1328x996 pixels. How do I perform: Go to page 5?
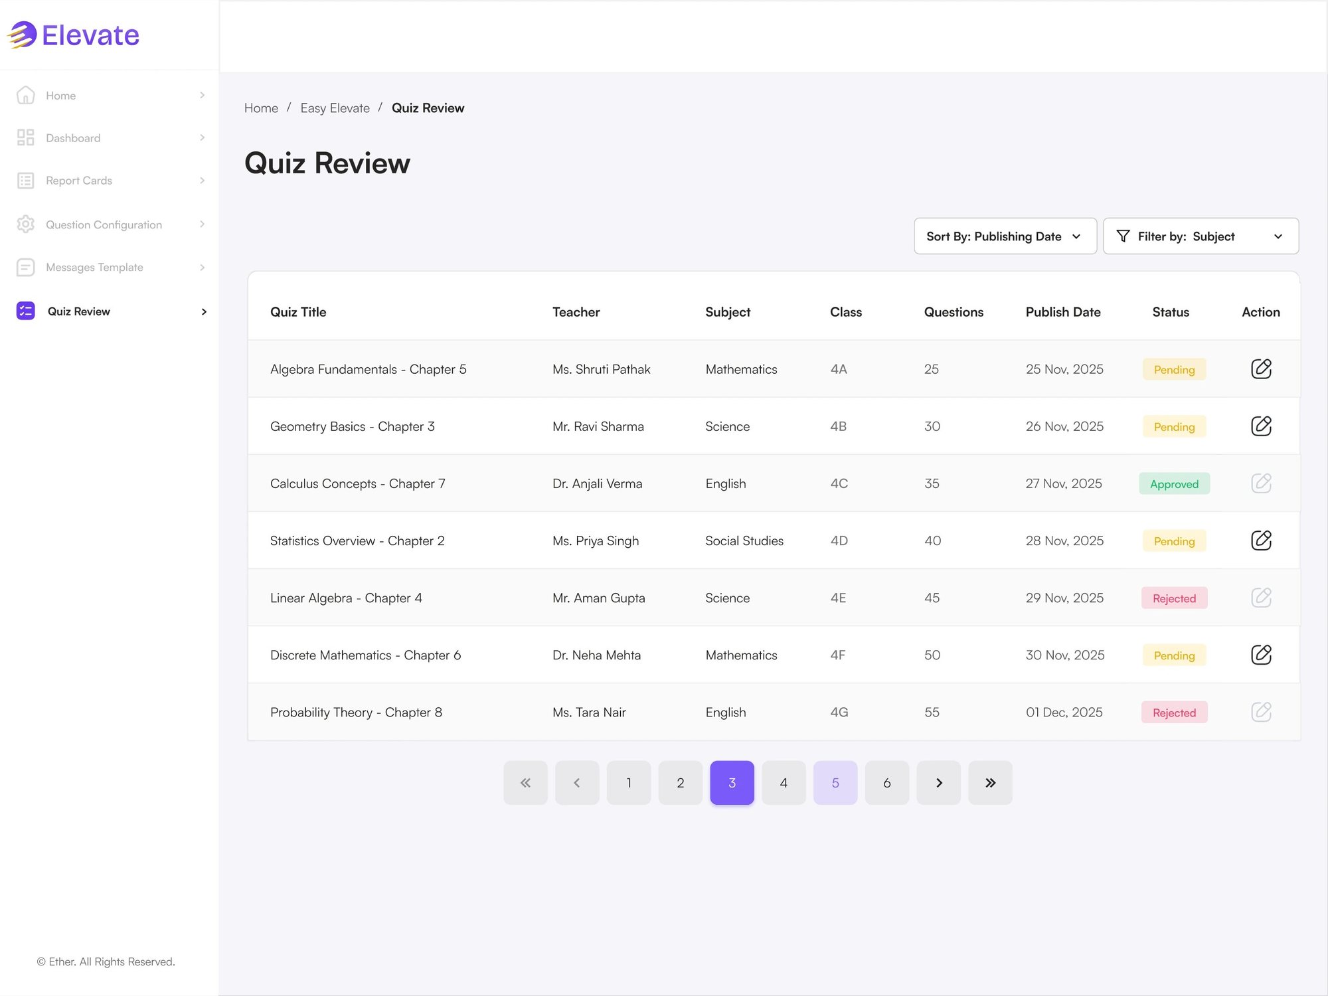click(835, 783)
